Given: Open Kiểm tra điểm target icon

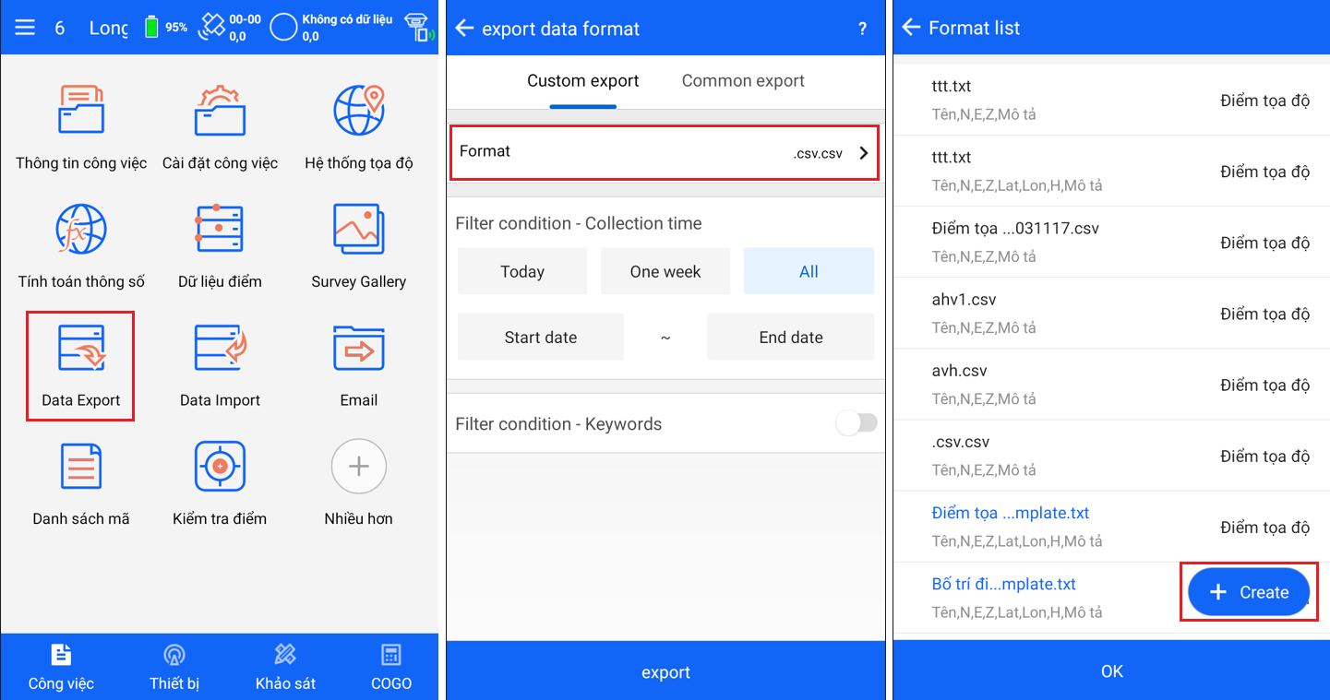Looking at the screenshot, I should click(220, 467).
